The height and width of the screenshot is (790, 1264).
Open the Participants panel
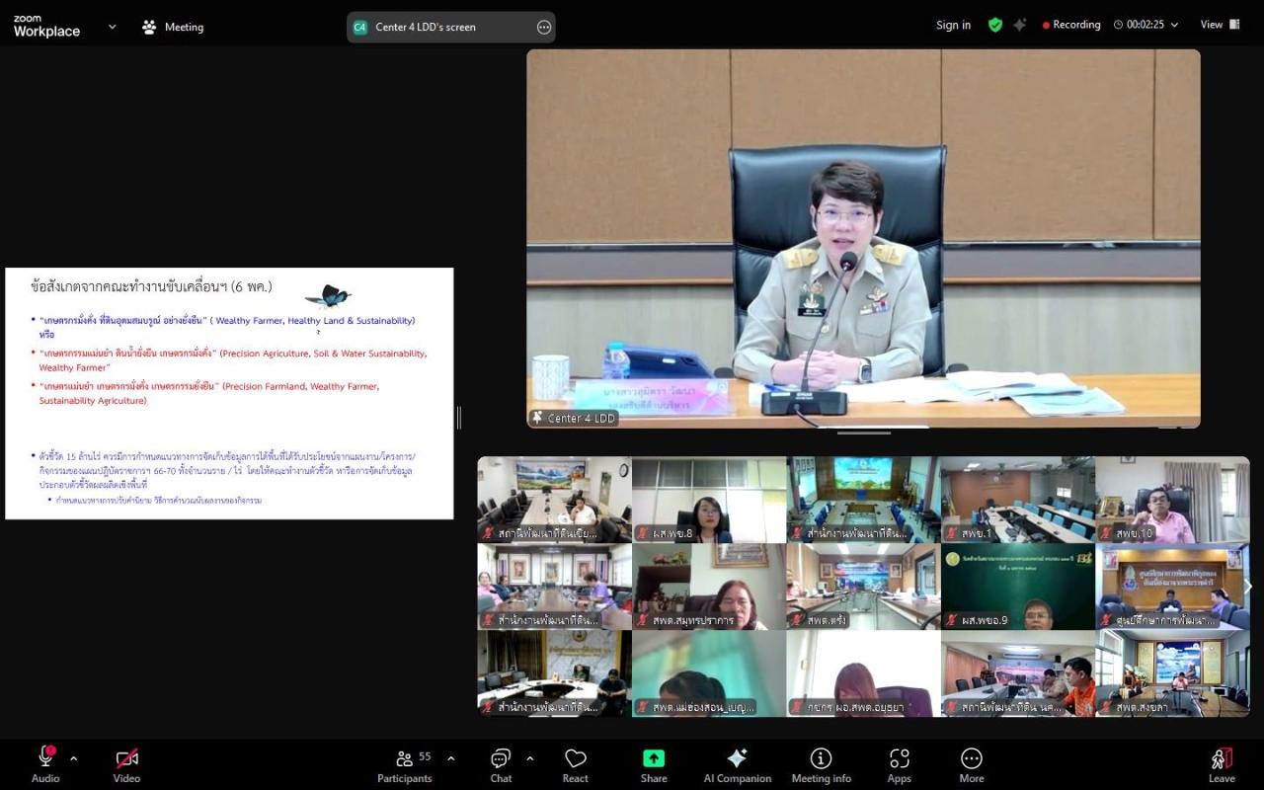tap(405, 765)
